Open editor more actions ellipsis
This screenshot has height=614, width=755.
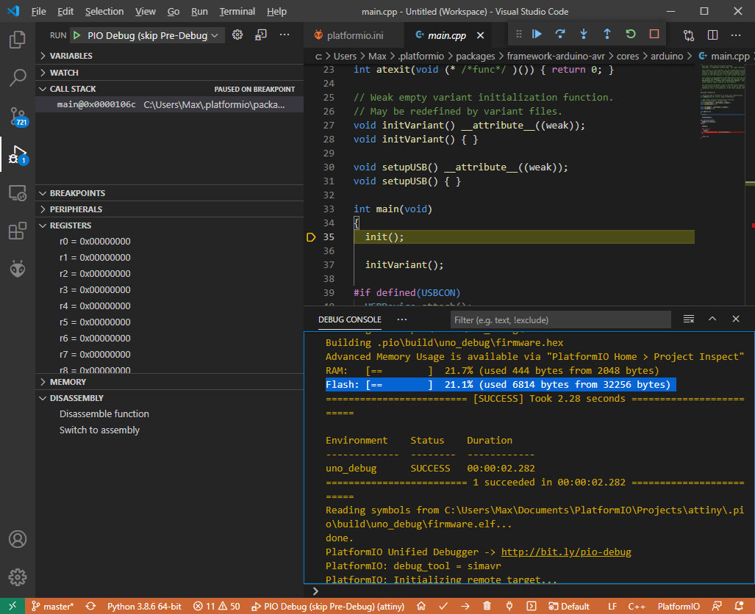[736, 35]
